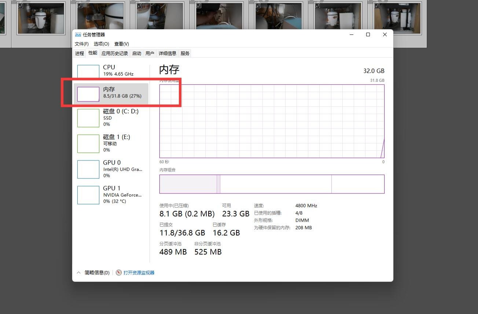Switch to the 应用历史记录 tab
This screenshot has height=314, width=478.
click(x=115, y=53)
